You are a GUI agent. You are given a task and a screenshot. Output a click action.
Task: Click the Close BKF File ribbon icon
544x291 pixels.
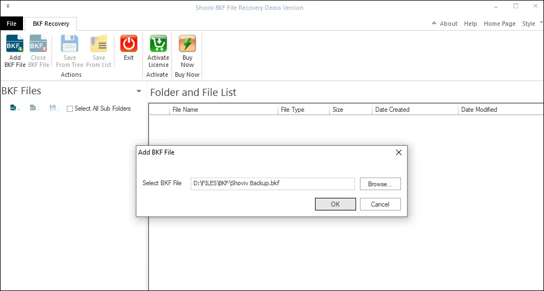[x=38, y=43]
